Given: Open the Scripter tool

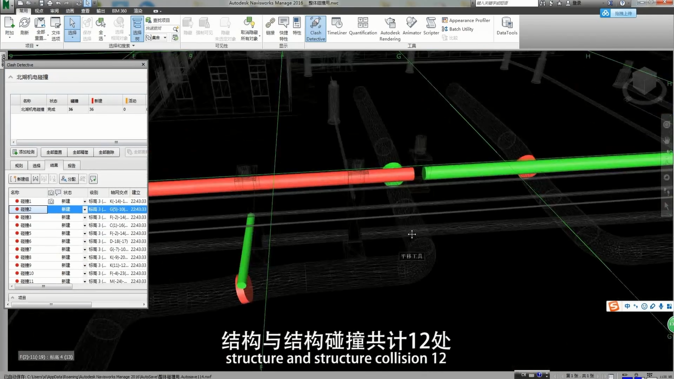Looking at the screenshot, I should 431,27.
